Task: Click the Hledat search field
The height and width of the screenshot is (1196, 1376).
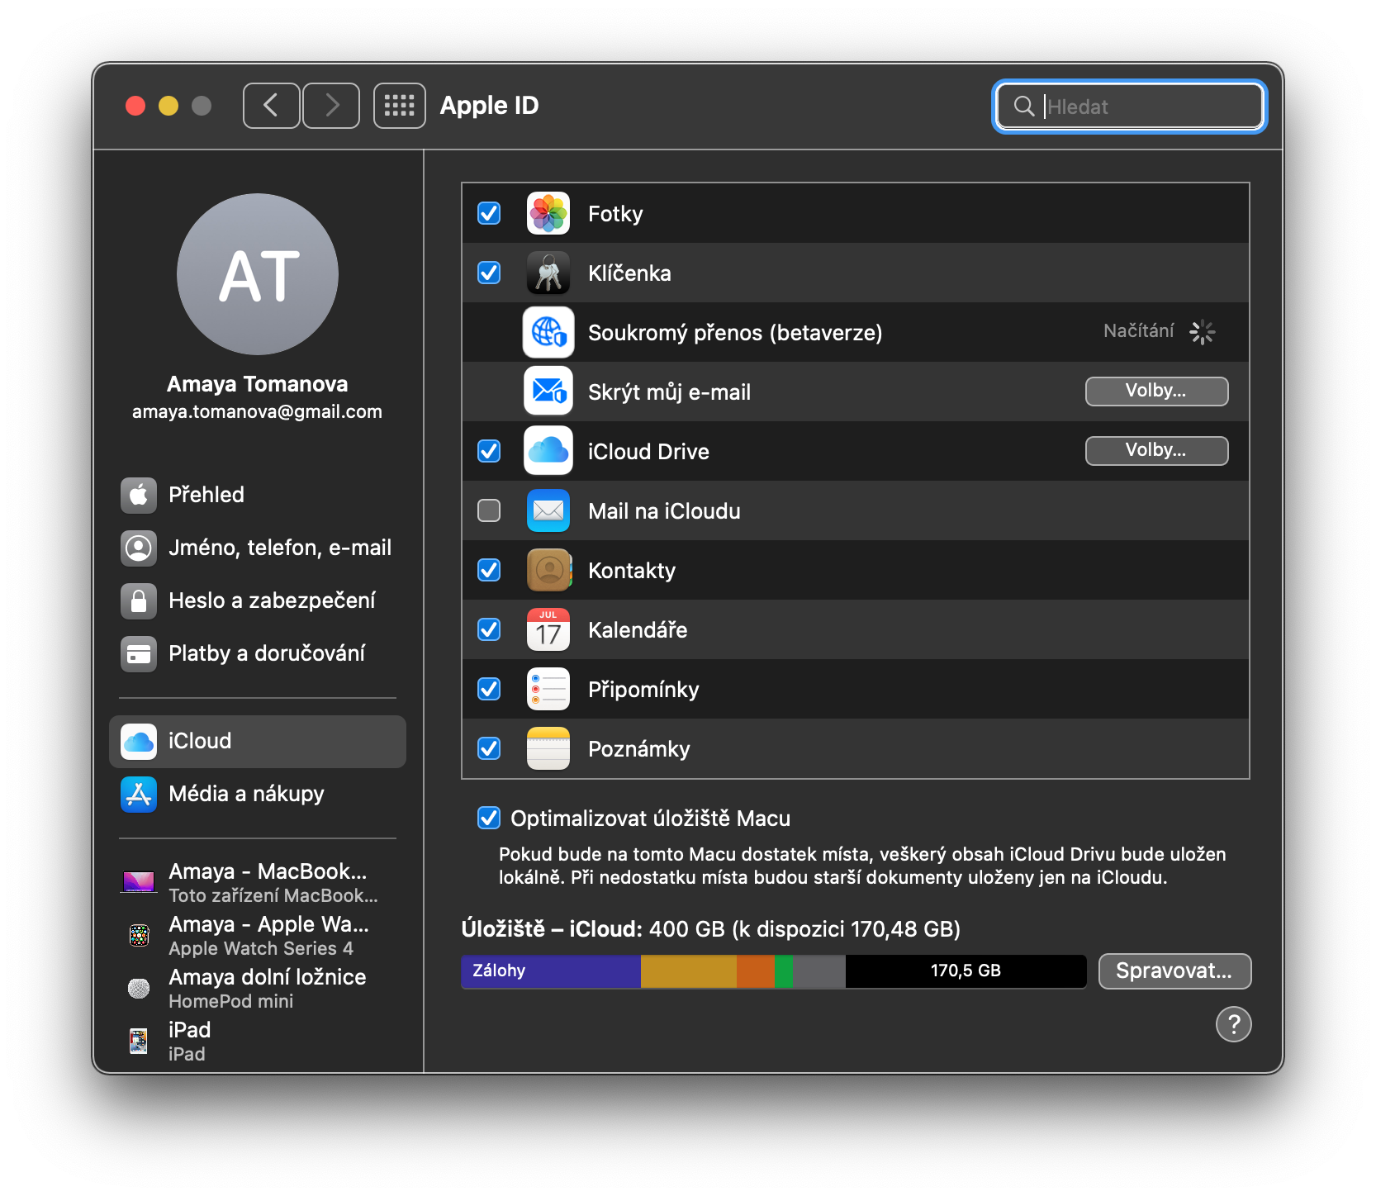Action: [x=1129, y=107]
